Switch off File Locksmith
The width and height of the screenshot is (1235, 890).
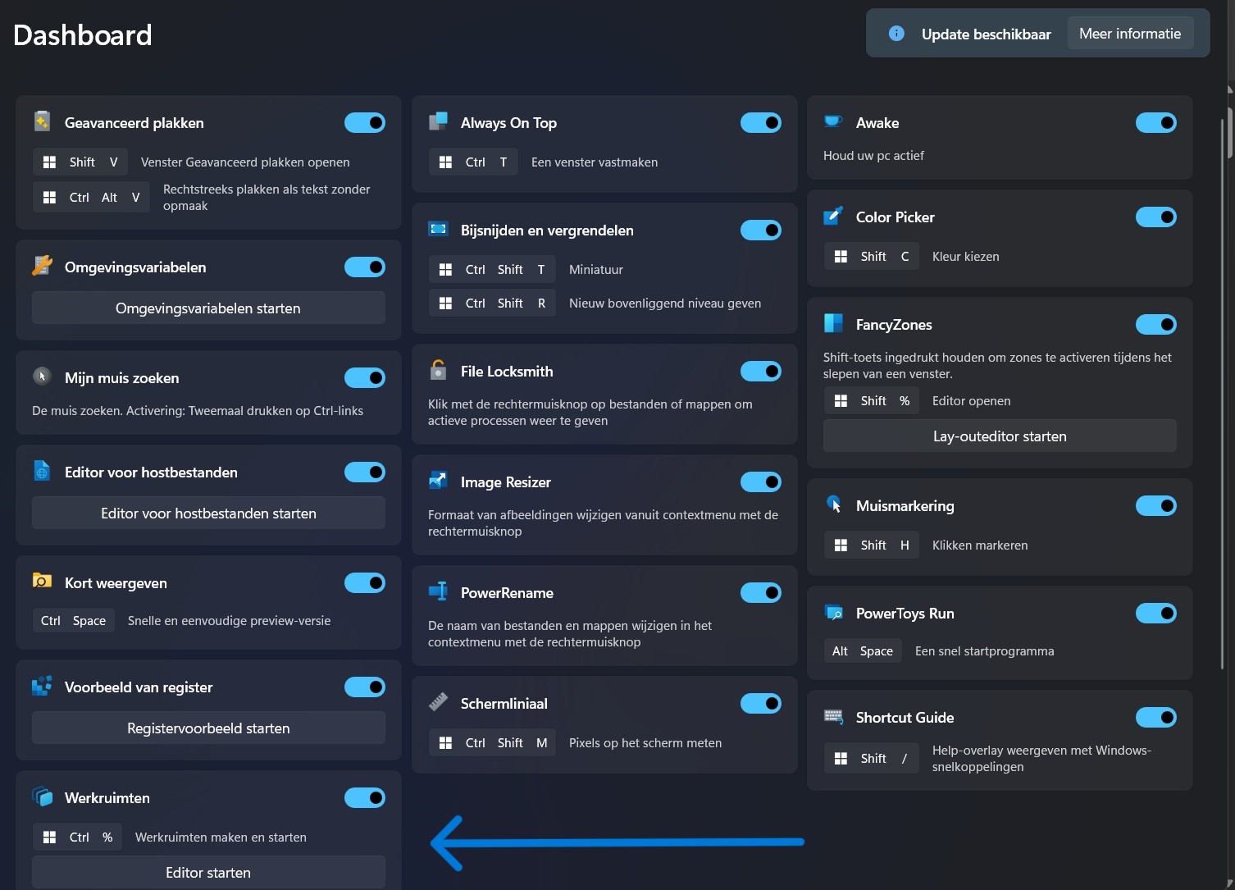[x=761, y=371]
